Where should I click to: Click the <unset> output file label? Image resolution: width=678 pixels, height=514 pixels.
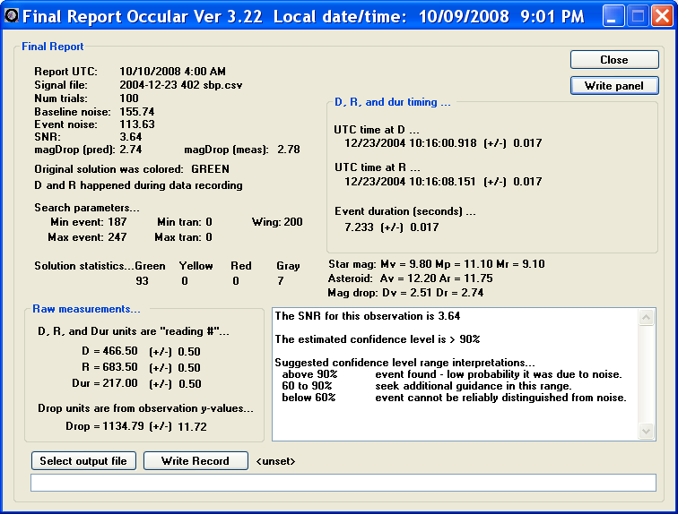276,461
